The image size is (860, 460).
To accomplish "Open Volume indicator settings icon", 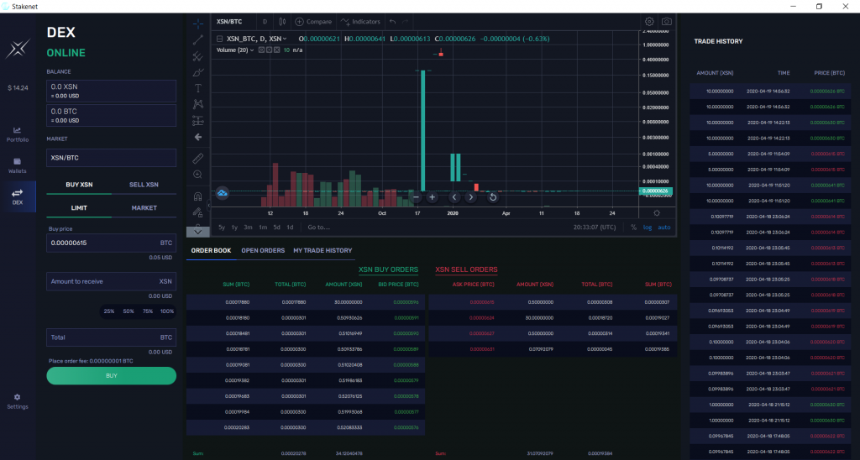I will (x=270, y=50).
